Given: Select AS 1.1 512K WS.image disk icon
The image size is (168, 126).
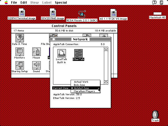Looking at the screenshot, I should click(113, 13).
